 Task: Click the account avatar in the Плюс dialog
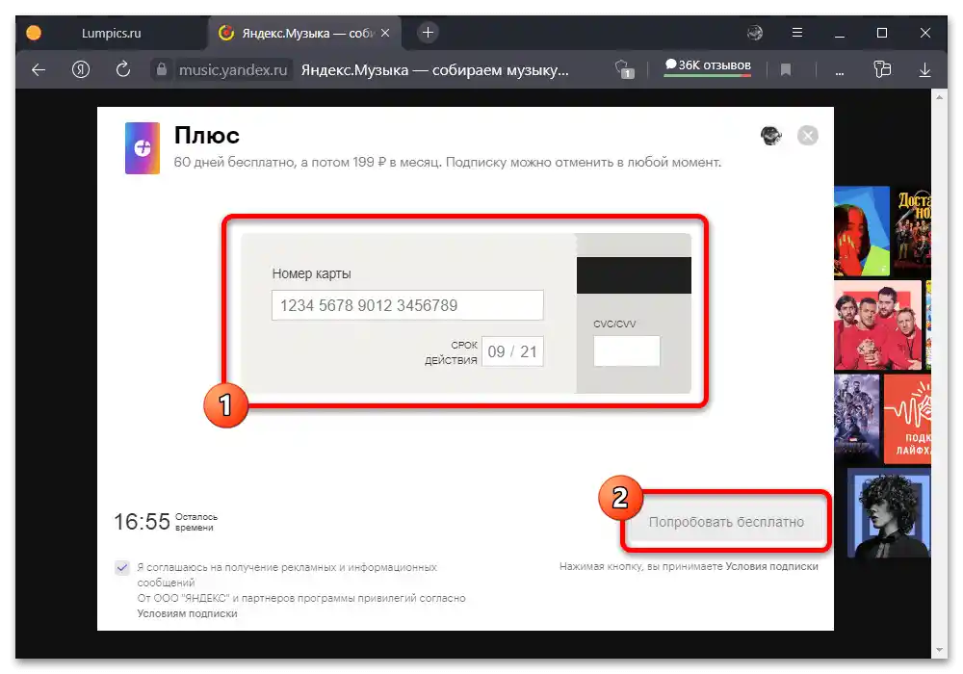pos(770,136)
